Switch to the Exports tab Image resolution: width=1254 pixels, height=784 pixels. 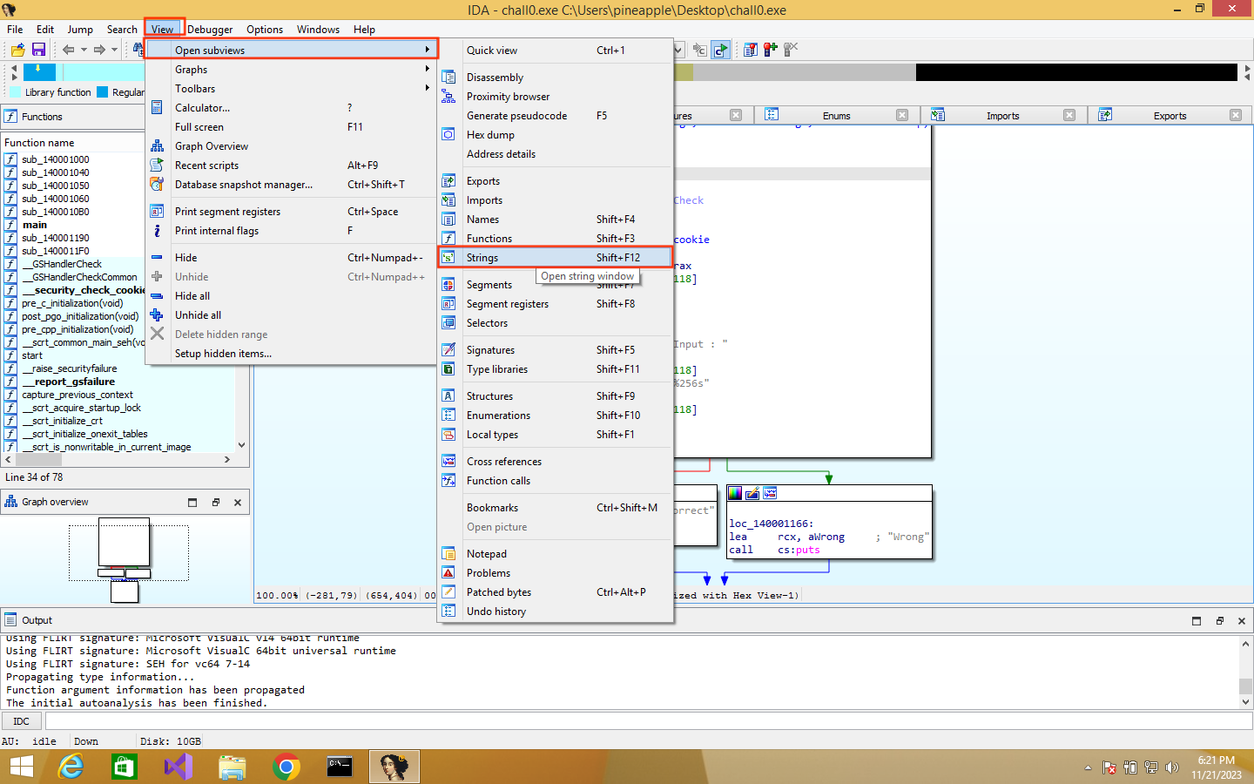click(x=1170, y=115)
